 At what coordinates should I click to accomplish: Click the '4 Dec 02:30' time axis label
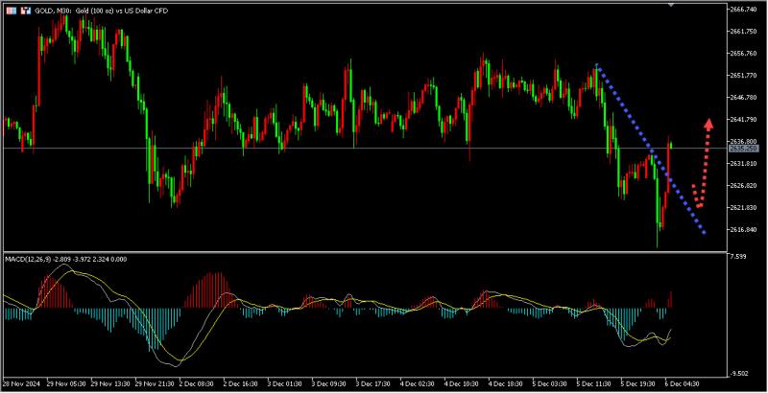point(418,384)
